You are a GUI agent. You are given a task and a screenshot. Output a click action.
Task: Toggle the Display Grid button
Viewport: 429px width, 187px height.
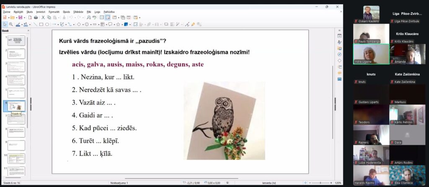(102, 18)
